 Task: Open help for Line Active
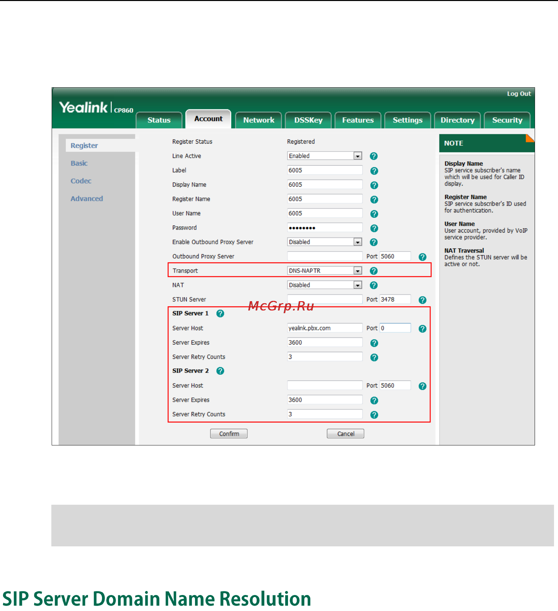click(374, 156)
